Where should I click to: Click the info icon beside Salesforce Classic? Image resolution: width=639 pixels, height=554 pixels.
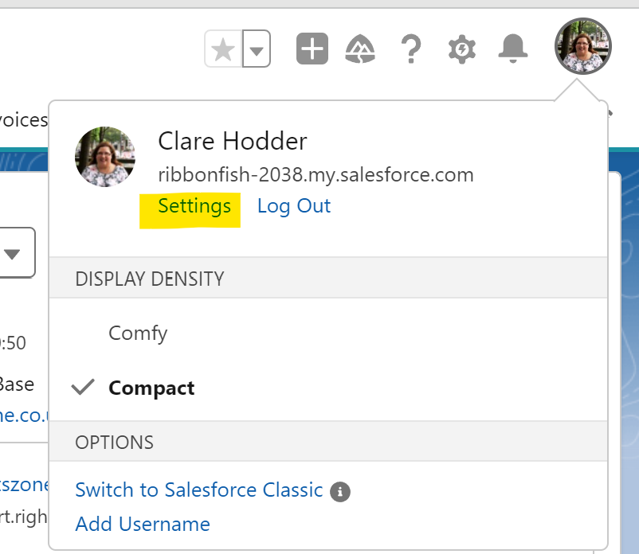click(x=340, y=491)
